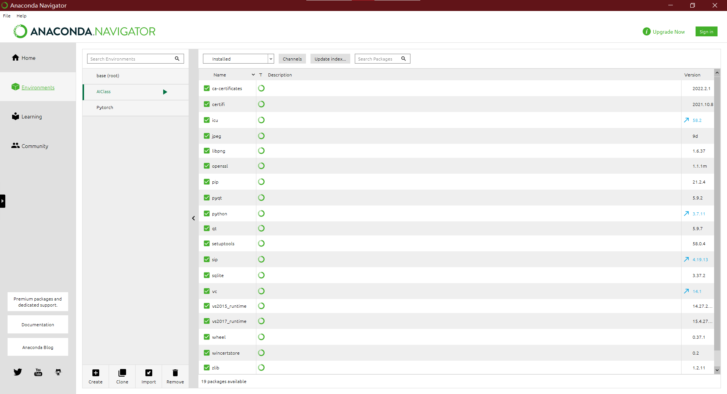The height and width of the screenshot is (394, 727).
Task: Click the Channels button
Action: click(292, 59)
